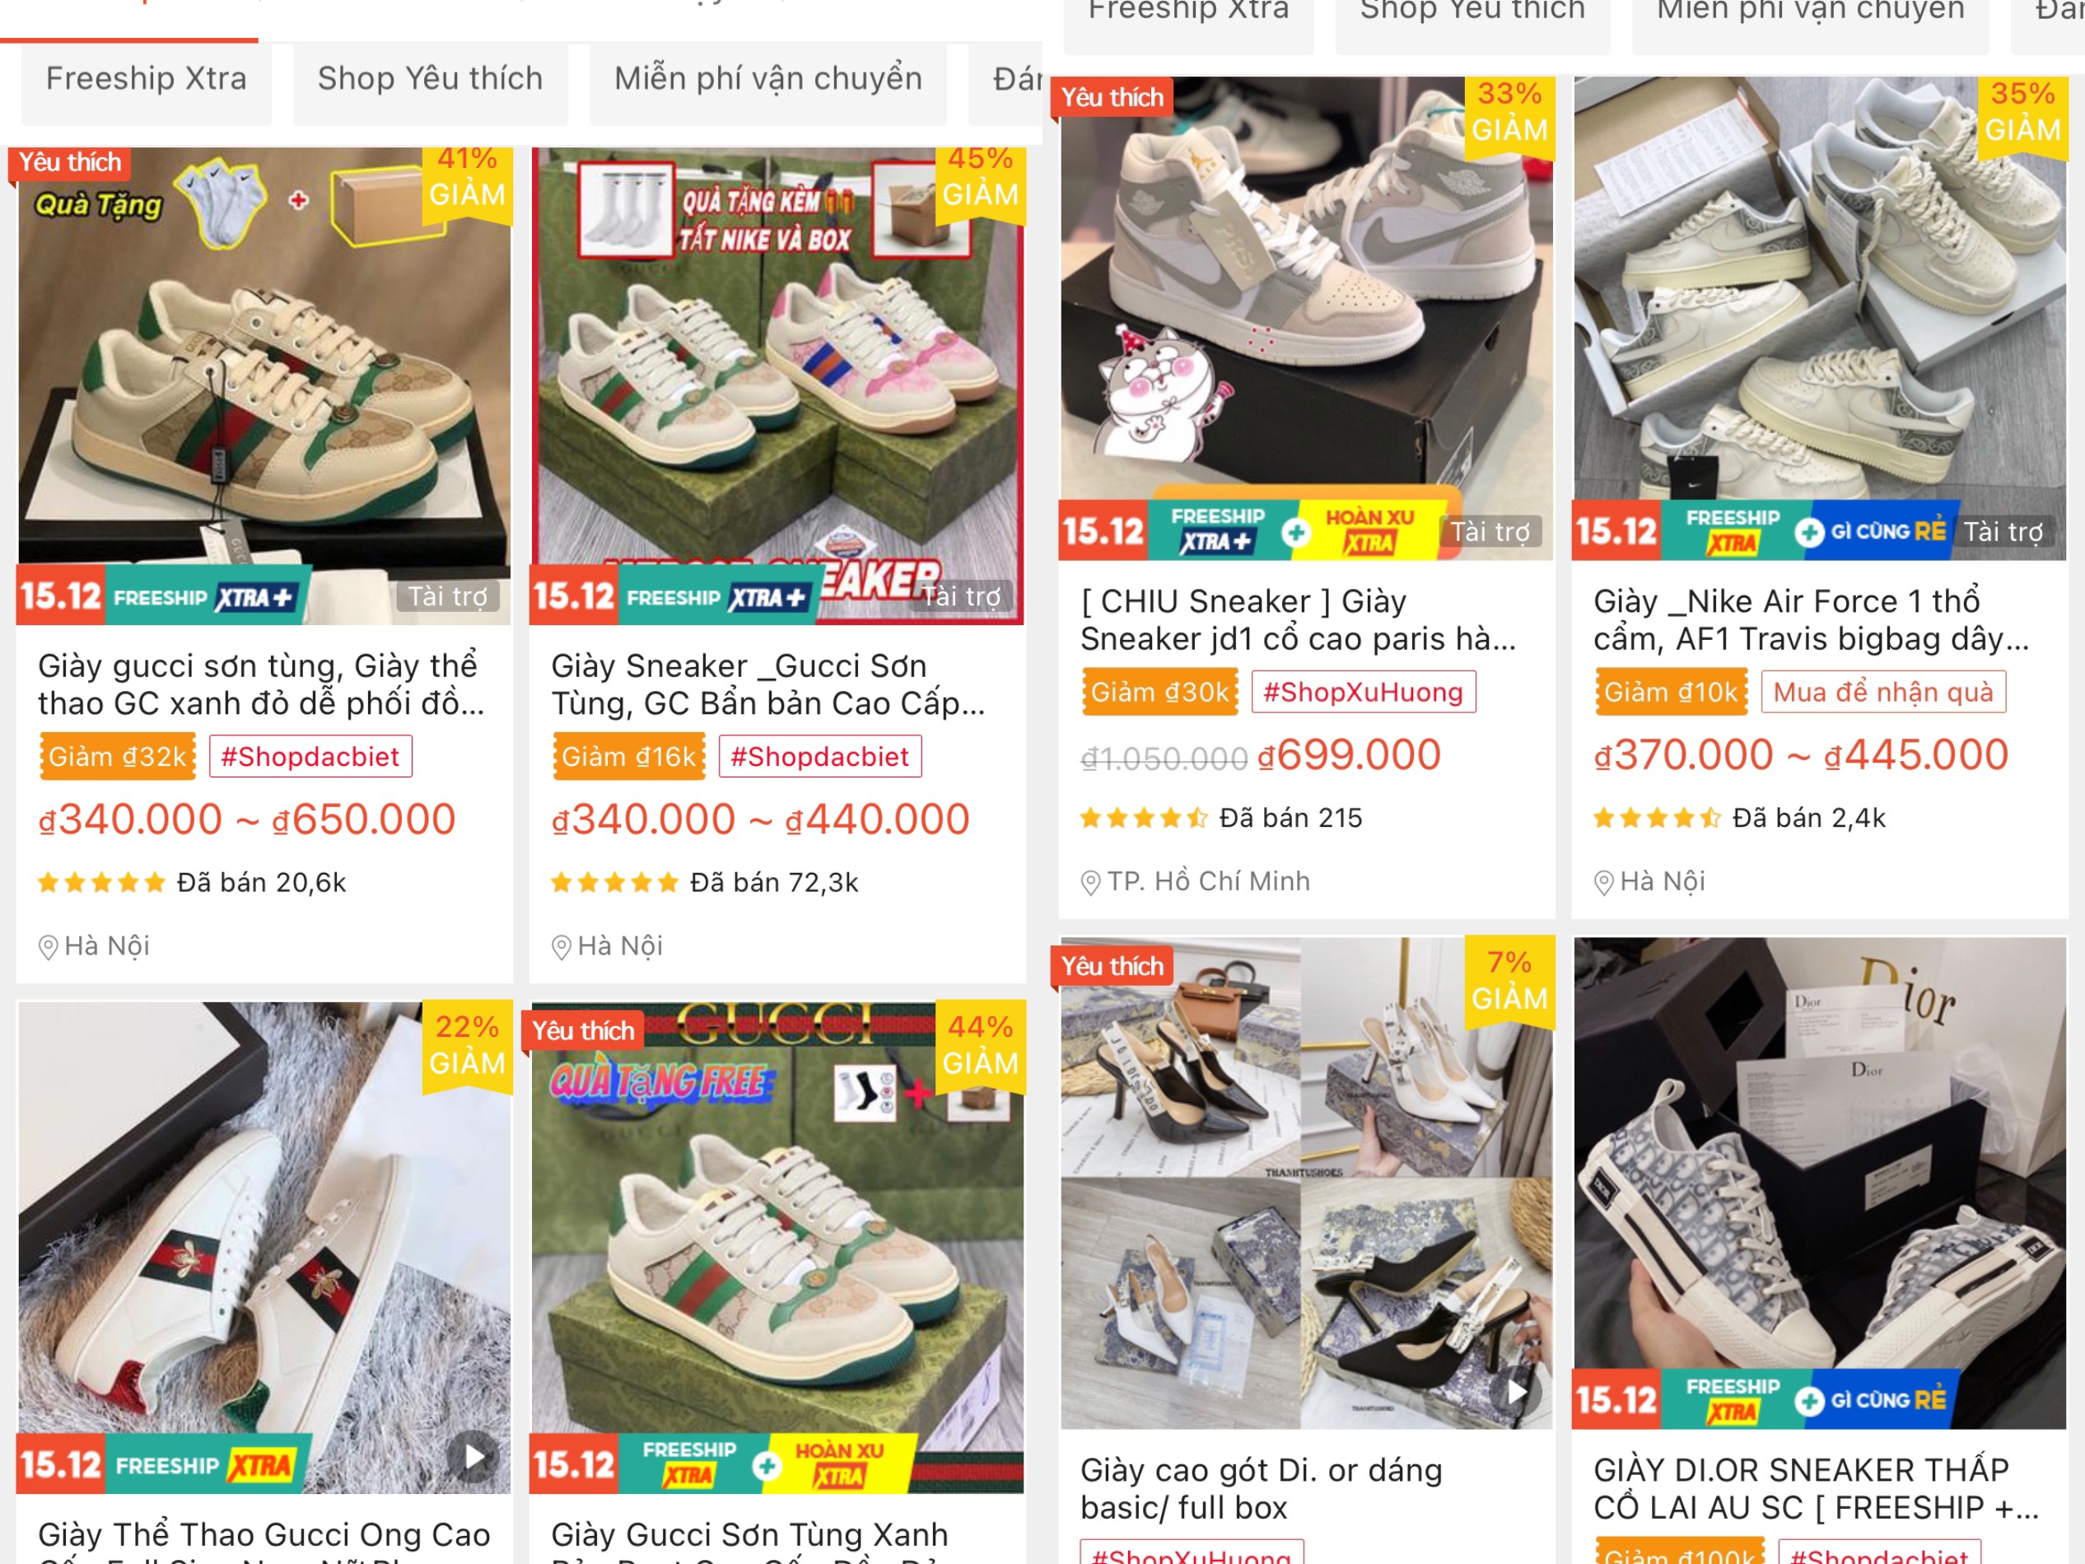Click star rating of Đã bán 72,3k listing

[614, 882]
